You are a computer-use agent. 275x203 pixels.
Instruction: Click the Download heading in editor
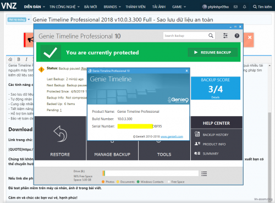coord(20,129)
